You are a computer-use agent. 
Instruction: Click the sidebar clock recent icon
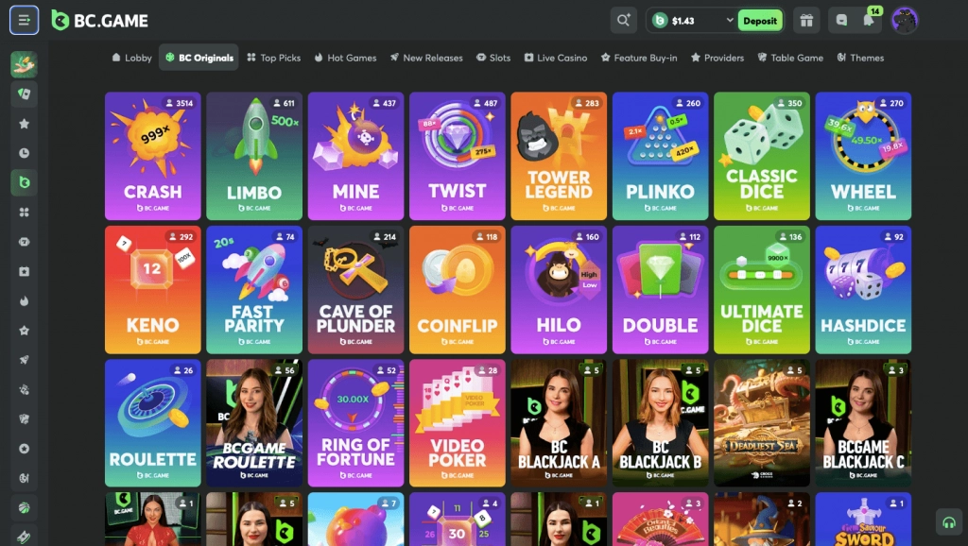(24, 153)
